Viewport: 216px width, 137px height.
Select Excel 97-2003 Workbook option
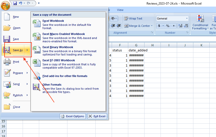(68, 64)
